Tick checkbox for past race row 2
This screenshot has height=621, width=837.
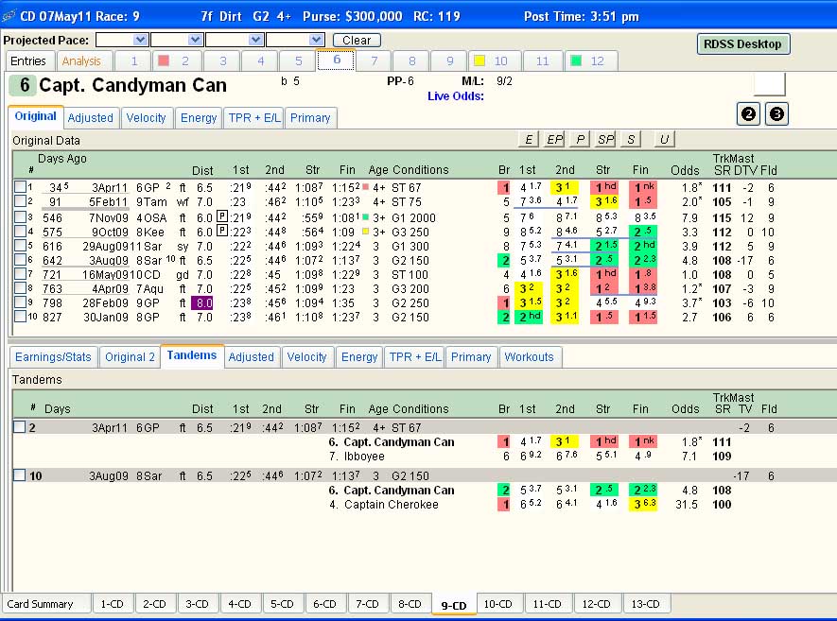pyautogui.click(x=20, y=201)
